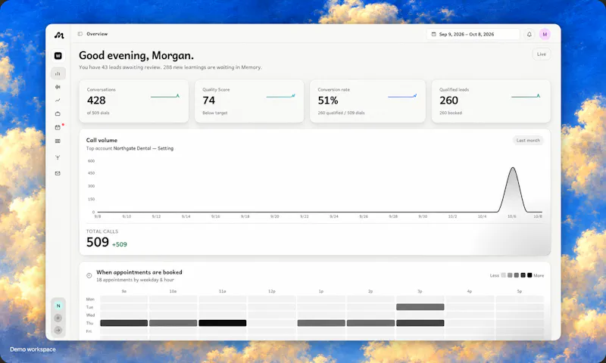
Task: Open the M user profile avatar
Action: 545,34
